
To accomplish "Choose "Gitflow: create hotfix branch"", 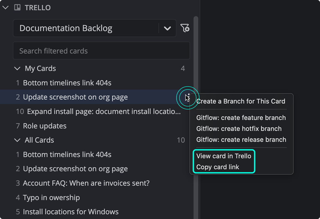I will 239,128.
